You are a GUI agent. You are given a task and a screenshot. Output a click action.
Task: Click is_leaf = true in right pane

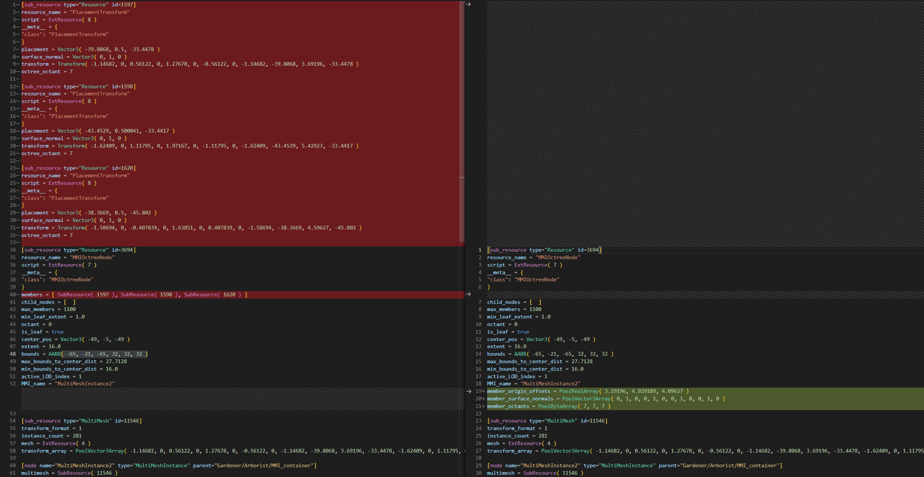(508, 332)
